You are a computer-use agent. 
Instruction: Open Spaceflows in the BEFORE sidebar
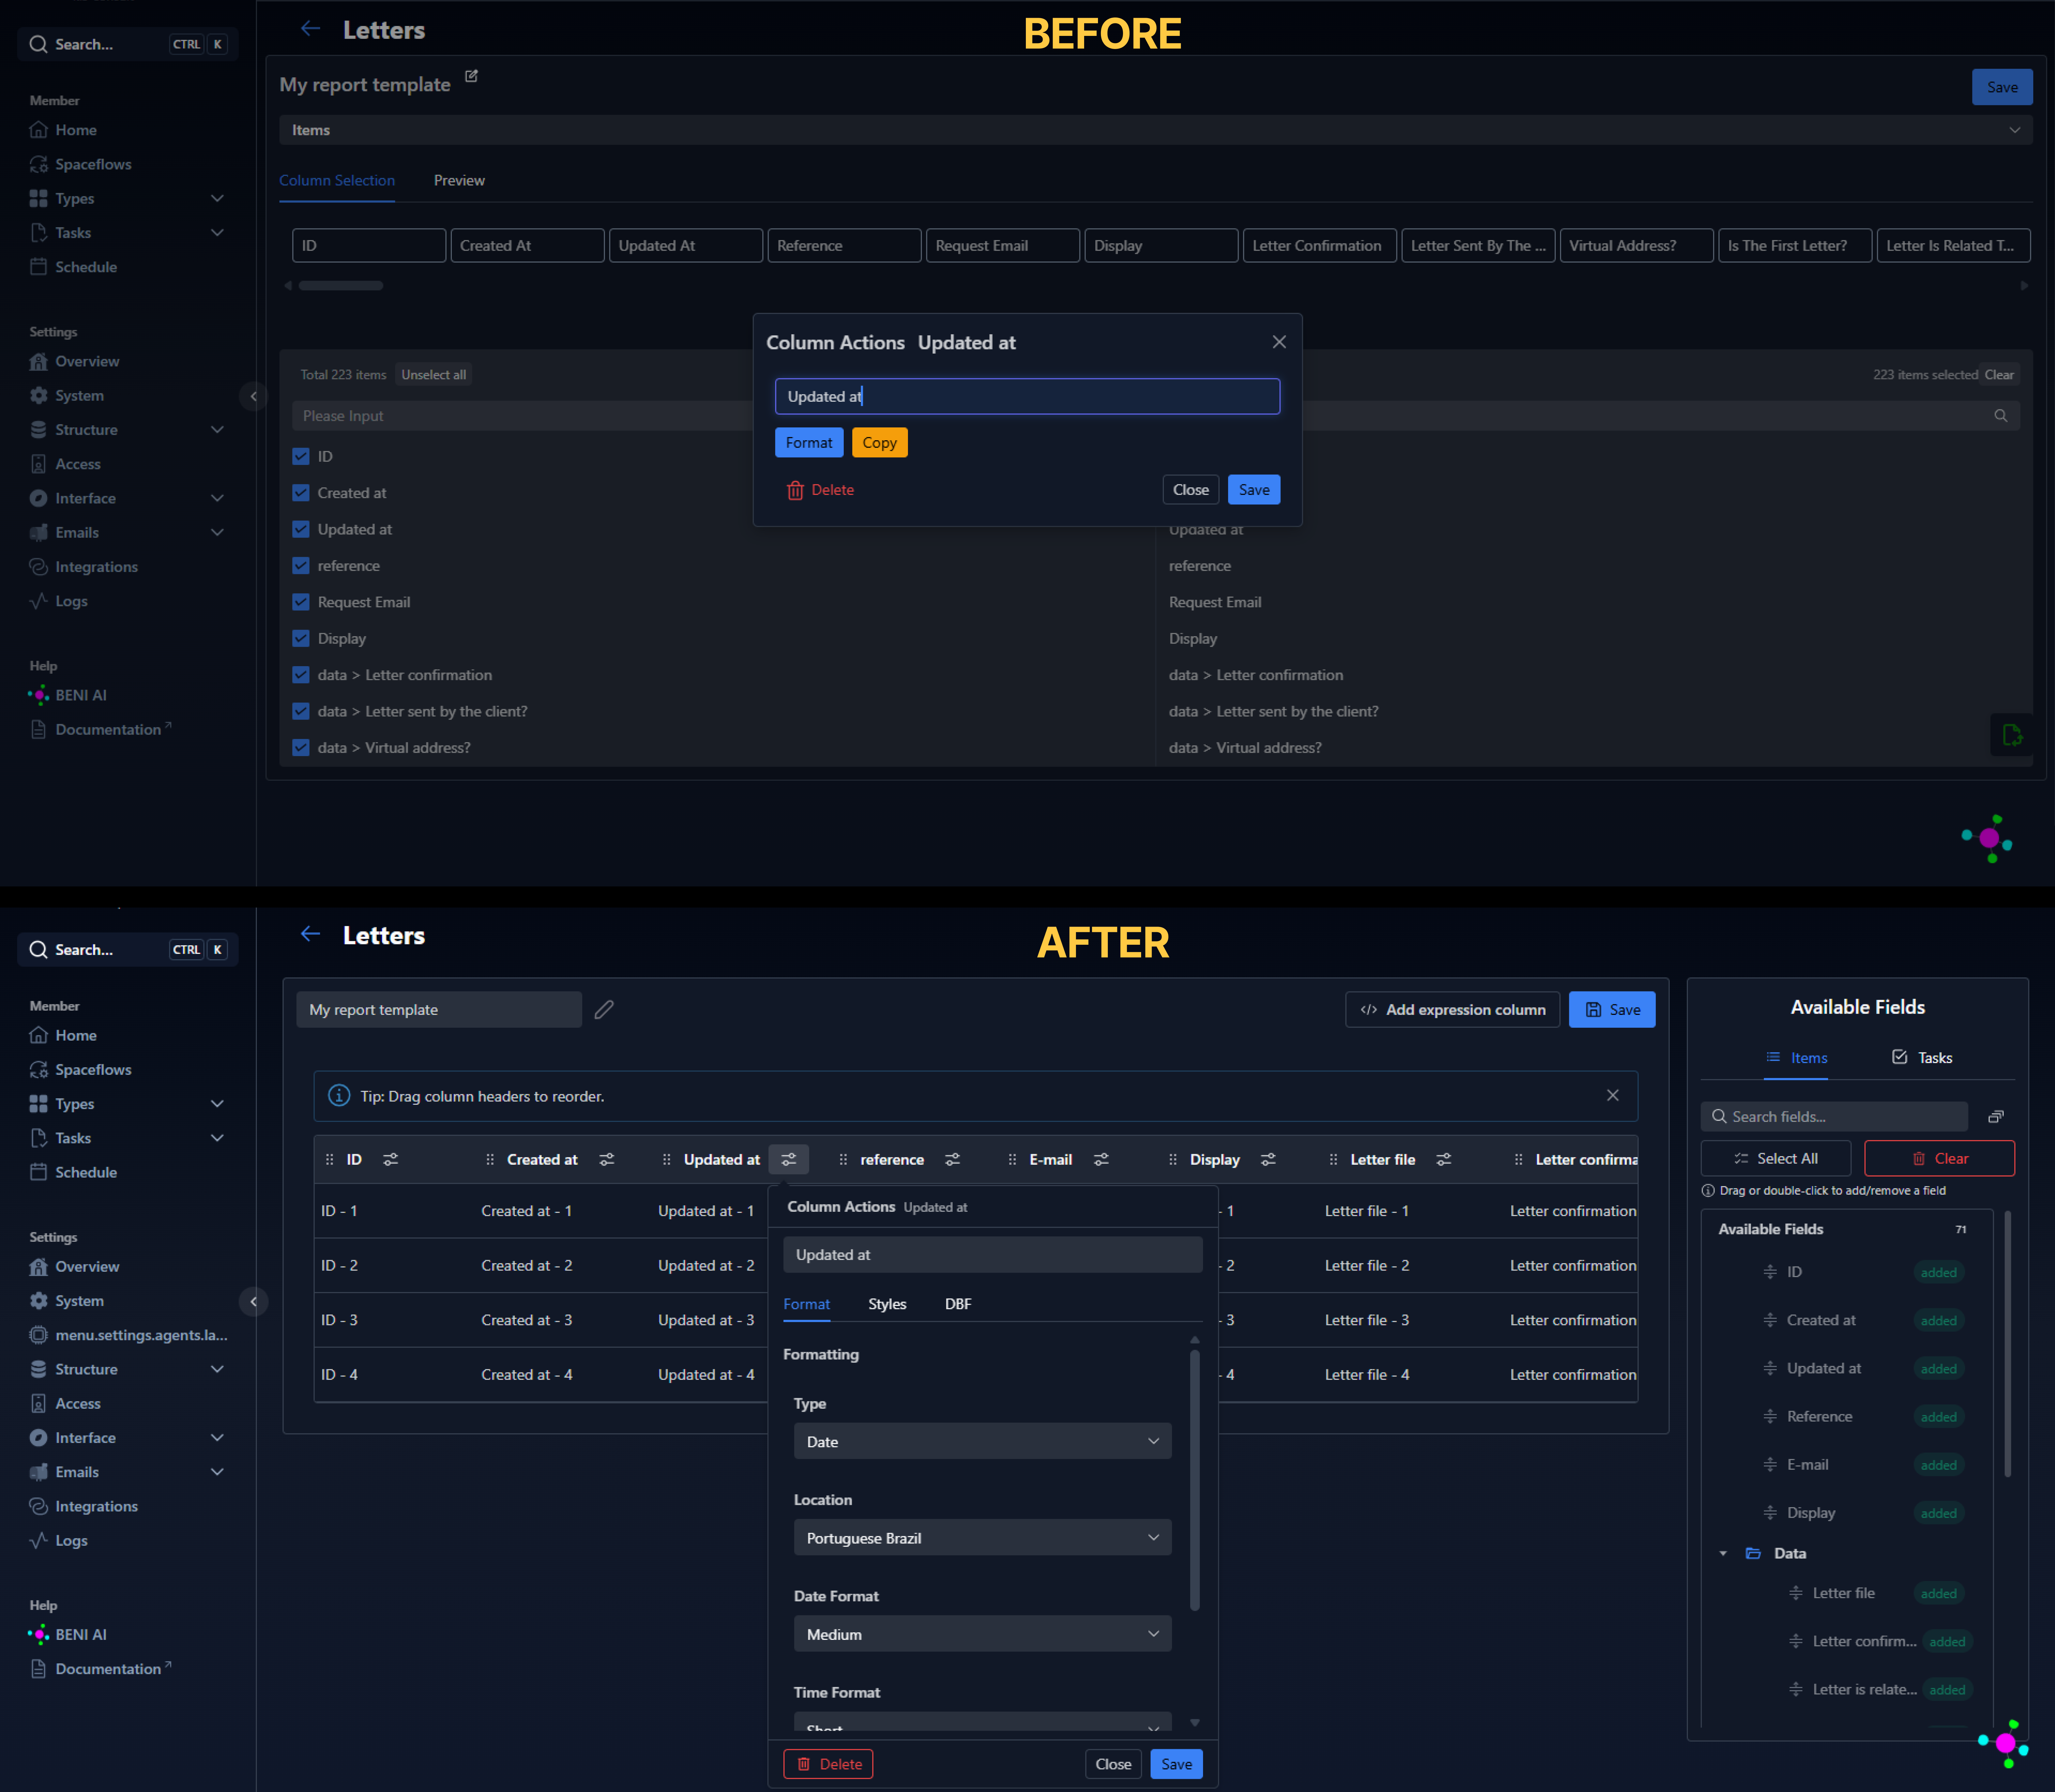tap(93, 164)
